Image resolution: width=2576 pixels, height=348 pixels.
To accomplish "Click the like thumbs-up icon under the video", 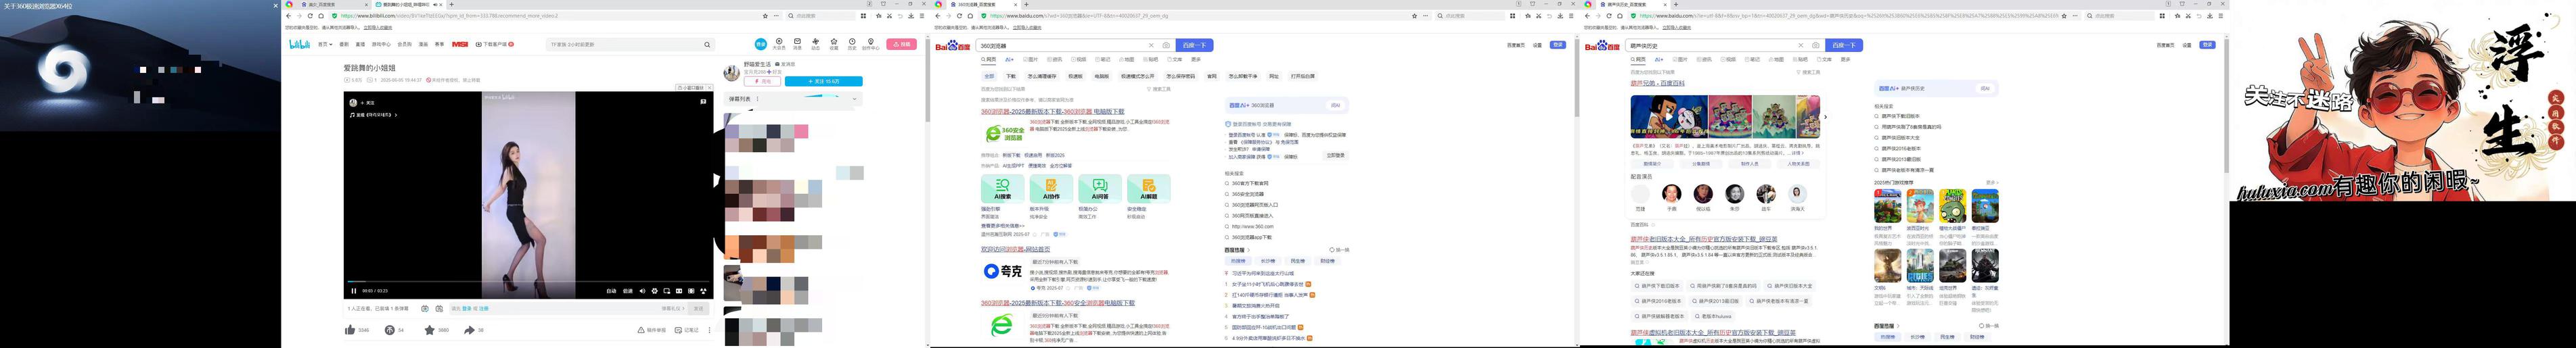I will coord(350,330).
